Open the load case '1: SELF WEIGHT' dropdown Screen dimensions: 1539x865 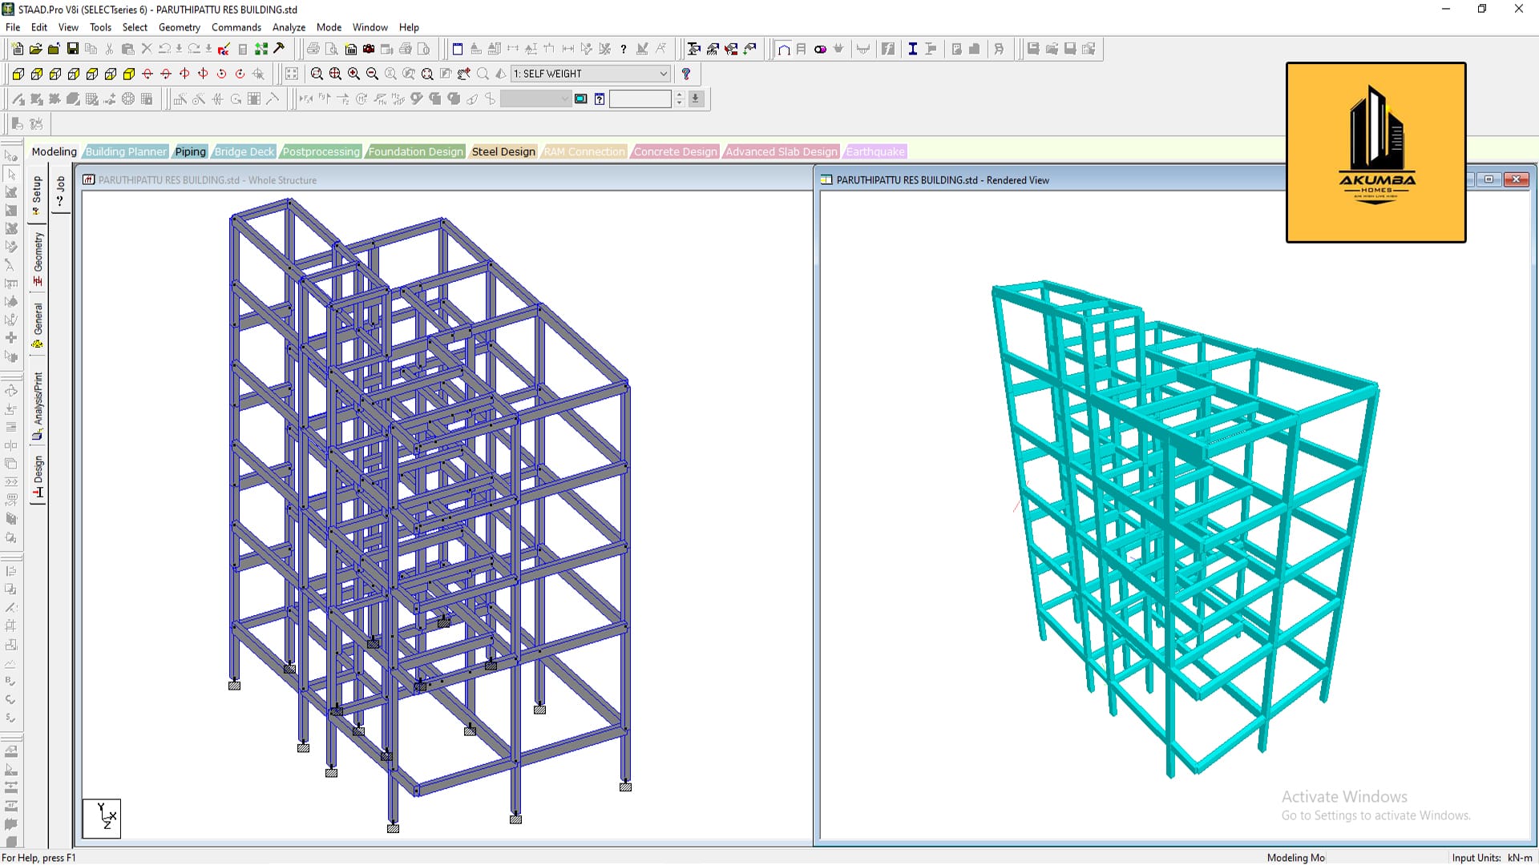click(591, 74)
